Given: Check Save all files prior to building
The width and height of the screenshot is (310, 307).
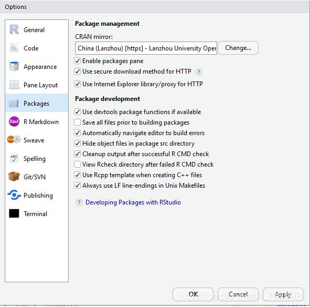Looking at the screenshot, I should pyautogui.click(x=77, y=122).
